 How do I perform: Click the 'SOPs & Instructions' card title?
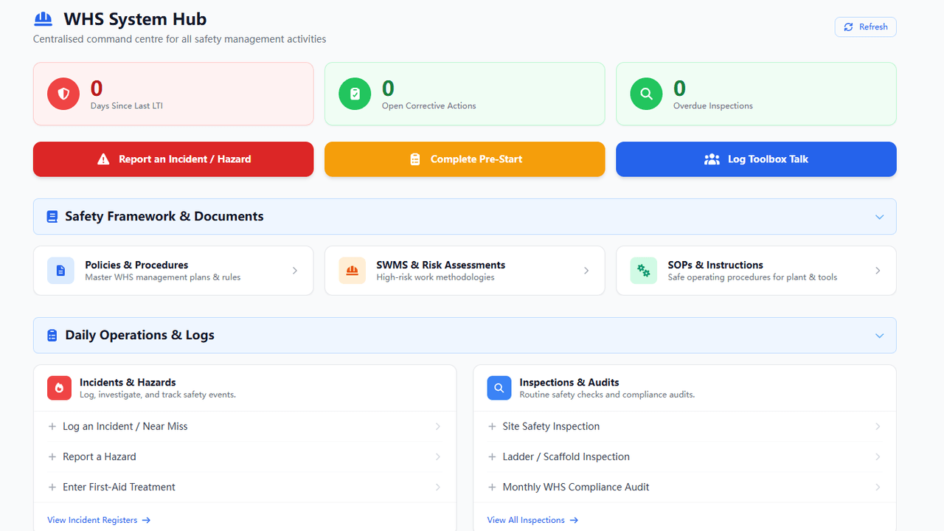pyautogui.click(x=715, y=265)
